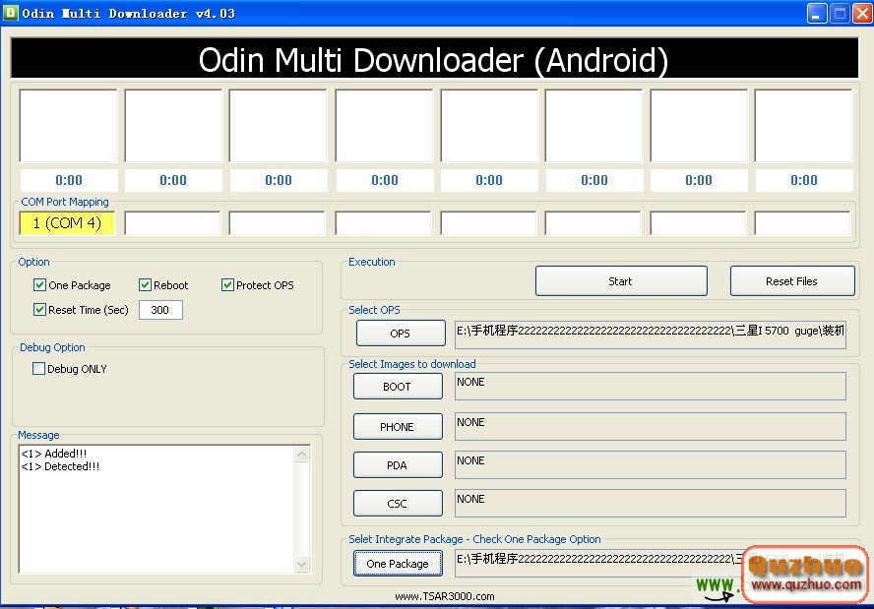874x609 pixels.
Task: Open the www.TSAR3000.com link text
Action: click(444, 596)
